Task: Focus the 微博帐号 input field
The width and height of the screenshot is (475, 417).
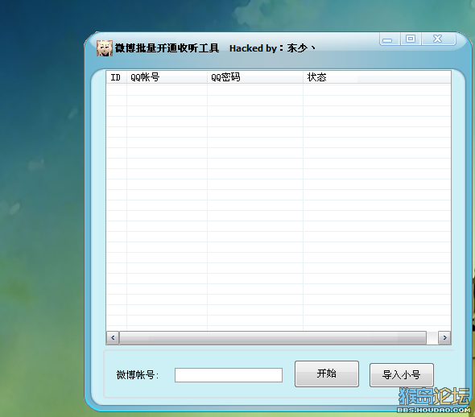Action: pyautogui.click(x=229, y=375)
